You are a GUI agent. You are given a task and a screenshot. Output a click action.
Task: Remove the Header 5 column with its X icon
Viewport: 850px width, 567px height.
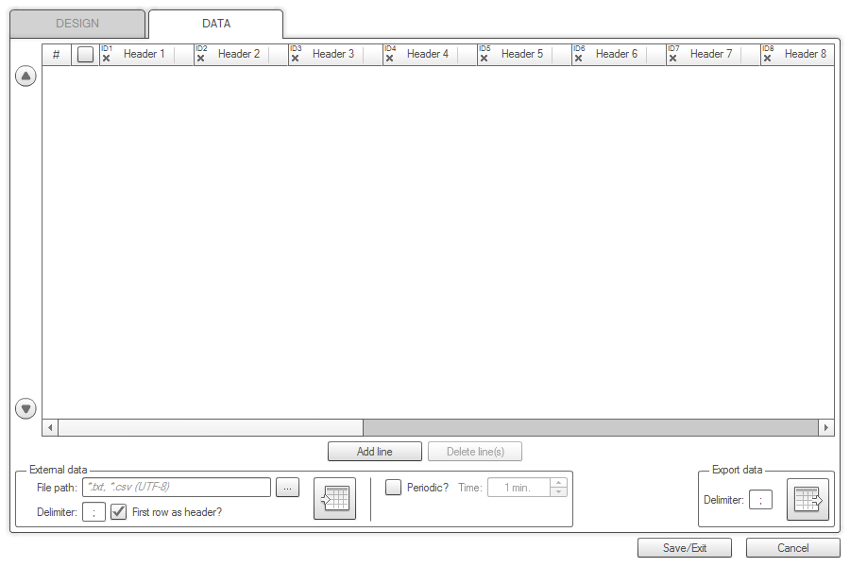484,59
